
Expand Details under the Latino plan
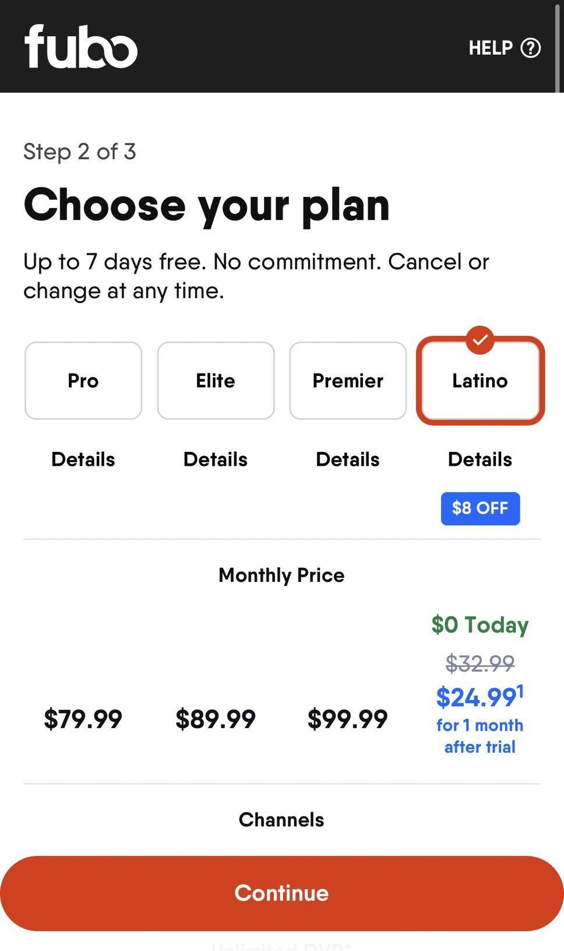(x=480, y=459)
